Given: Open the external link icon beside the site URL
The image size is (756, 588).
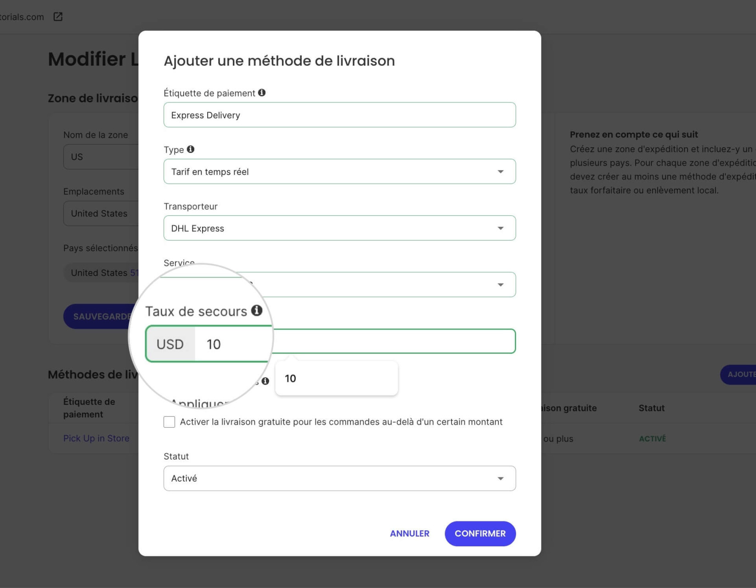Looking at the screenshot, I should 58,17.
